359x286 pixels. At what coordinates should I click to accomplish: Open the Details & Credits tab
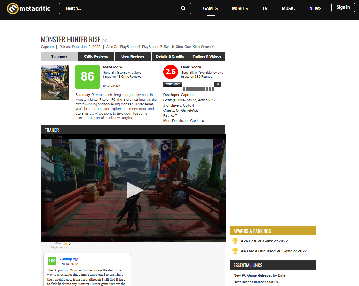[x=170, y=56]
